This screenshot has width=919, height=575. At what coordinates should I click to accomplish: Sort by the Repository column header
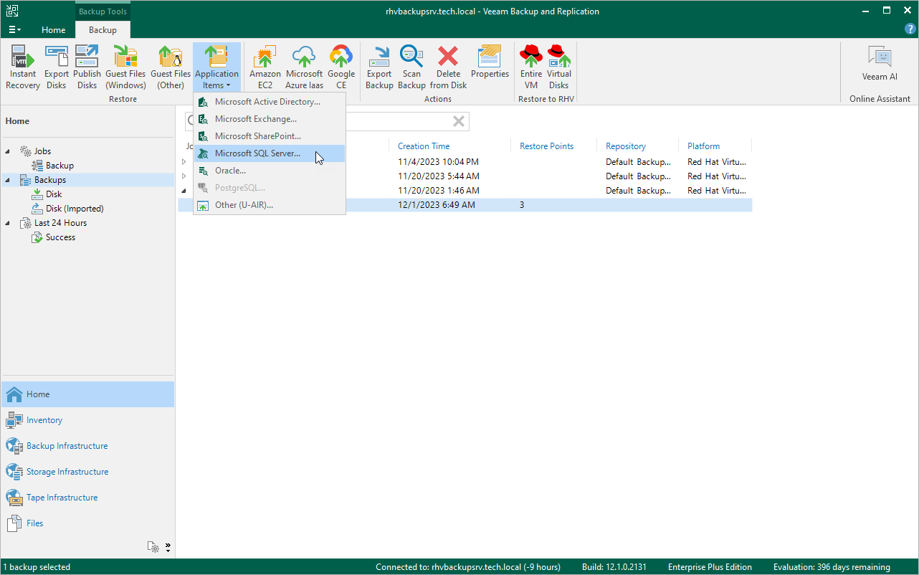point(626,146)
